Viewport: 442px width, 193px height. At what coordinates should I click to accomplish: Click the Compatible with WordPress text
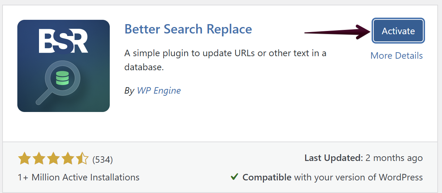(x=332, y=177)
